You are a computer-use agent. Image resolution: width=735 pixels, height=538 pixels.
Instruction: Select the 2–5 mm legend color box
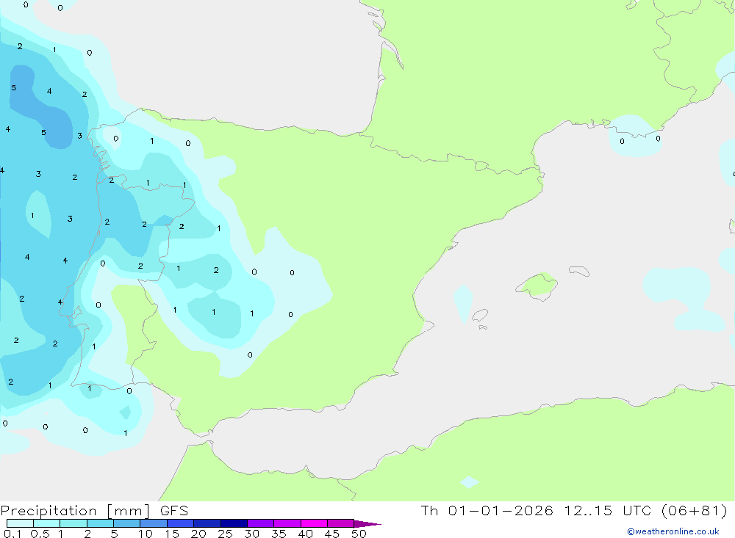coord(100,524)
